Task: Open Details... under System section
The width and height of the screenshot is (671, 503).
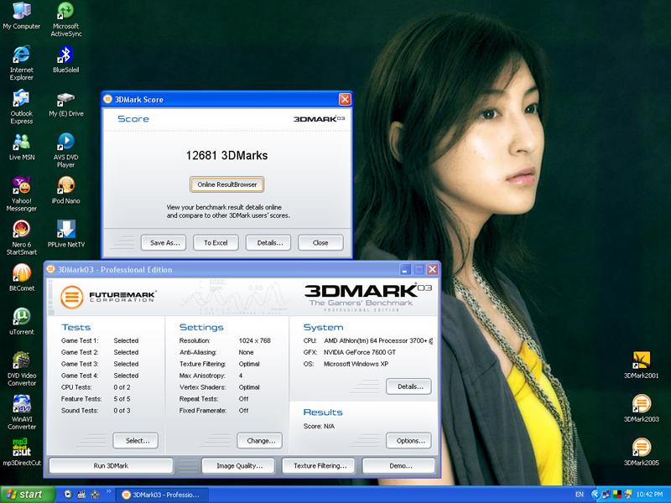Action: click(408, 386)
